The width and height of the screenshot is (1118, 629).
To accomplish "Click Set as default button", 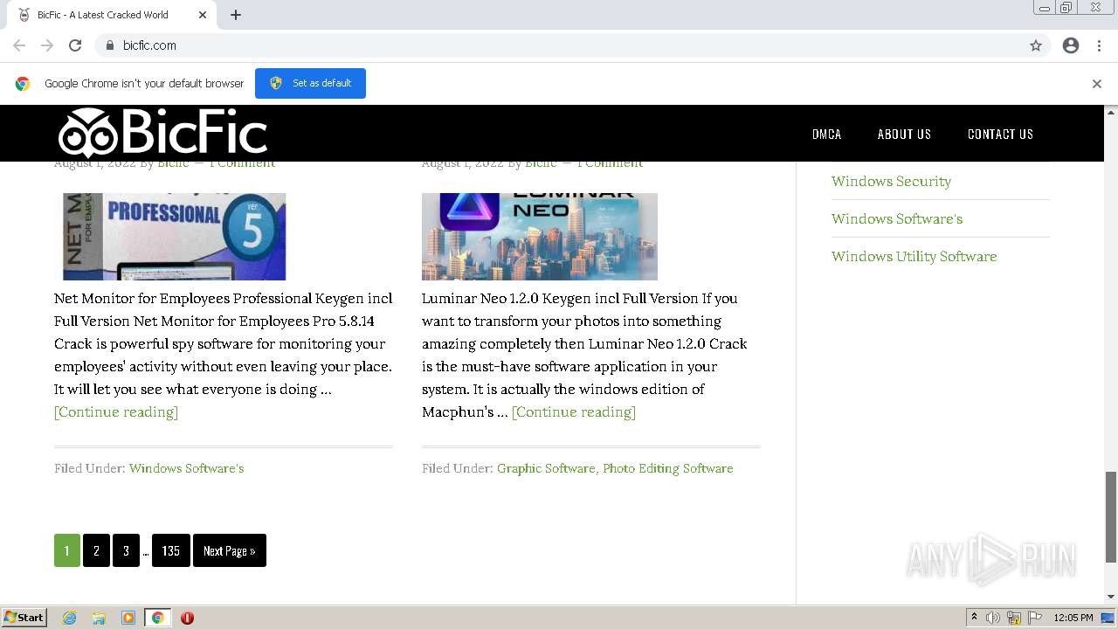I will (310, 83).
